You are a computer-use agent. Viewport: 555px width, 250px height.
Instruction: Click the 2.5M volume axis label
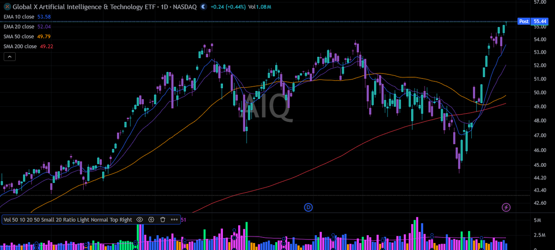coord(539,236)
